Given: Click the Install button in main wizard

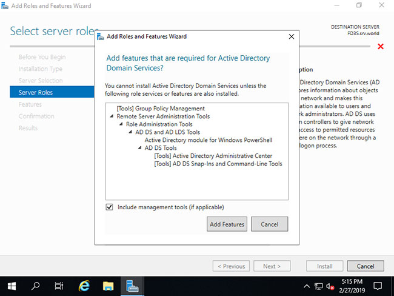Looking at the screenshot, I should [325, 266].
